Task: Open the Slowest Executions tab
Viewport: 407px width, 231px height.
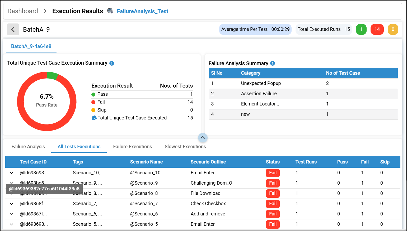Action: pyautogui.click(x=185, y=147)
